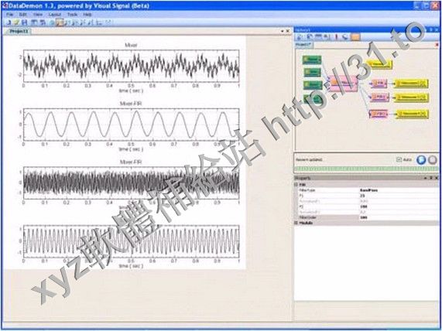Open the Help menu
The height and width of the screenshot is (331, 442).
[87, 14]
